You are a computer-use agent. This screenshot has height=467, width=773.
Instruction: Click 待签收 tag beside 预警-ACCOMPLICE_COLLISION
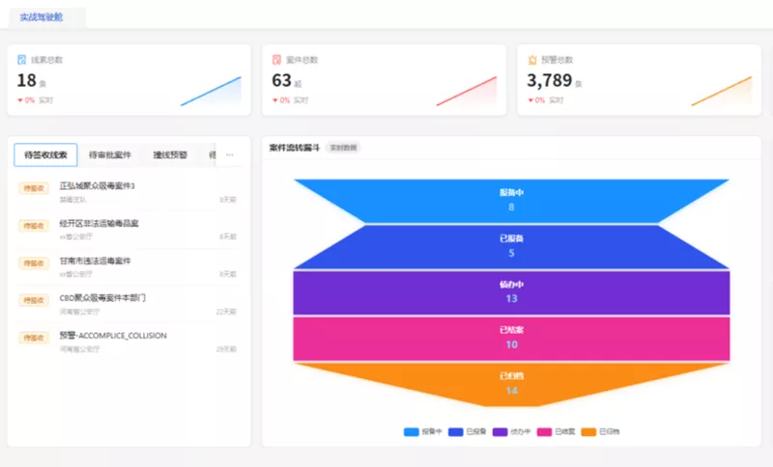coord(34,338)
